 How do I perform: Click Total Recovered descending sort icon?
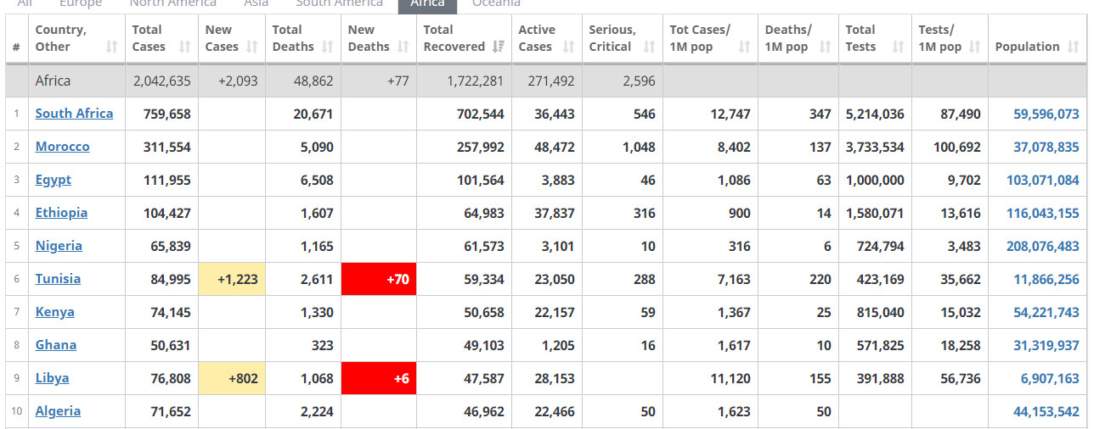tap(499, 47)
